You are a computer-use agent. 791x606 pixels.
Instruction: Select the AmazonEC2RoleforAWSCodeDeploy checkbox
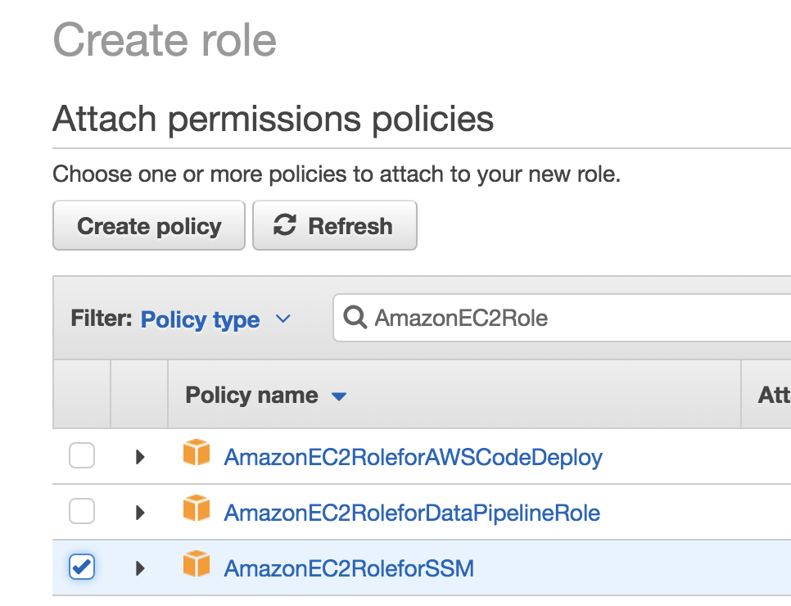(x=82, y=455)
